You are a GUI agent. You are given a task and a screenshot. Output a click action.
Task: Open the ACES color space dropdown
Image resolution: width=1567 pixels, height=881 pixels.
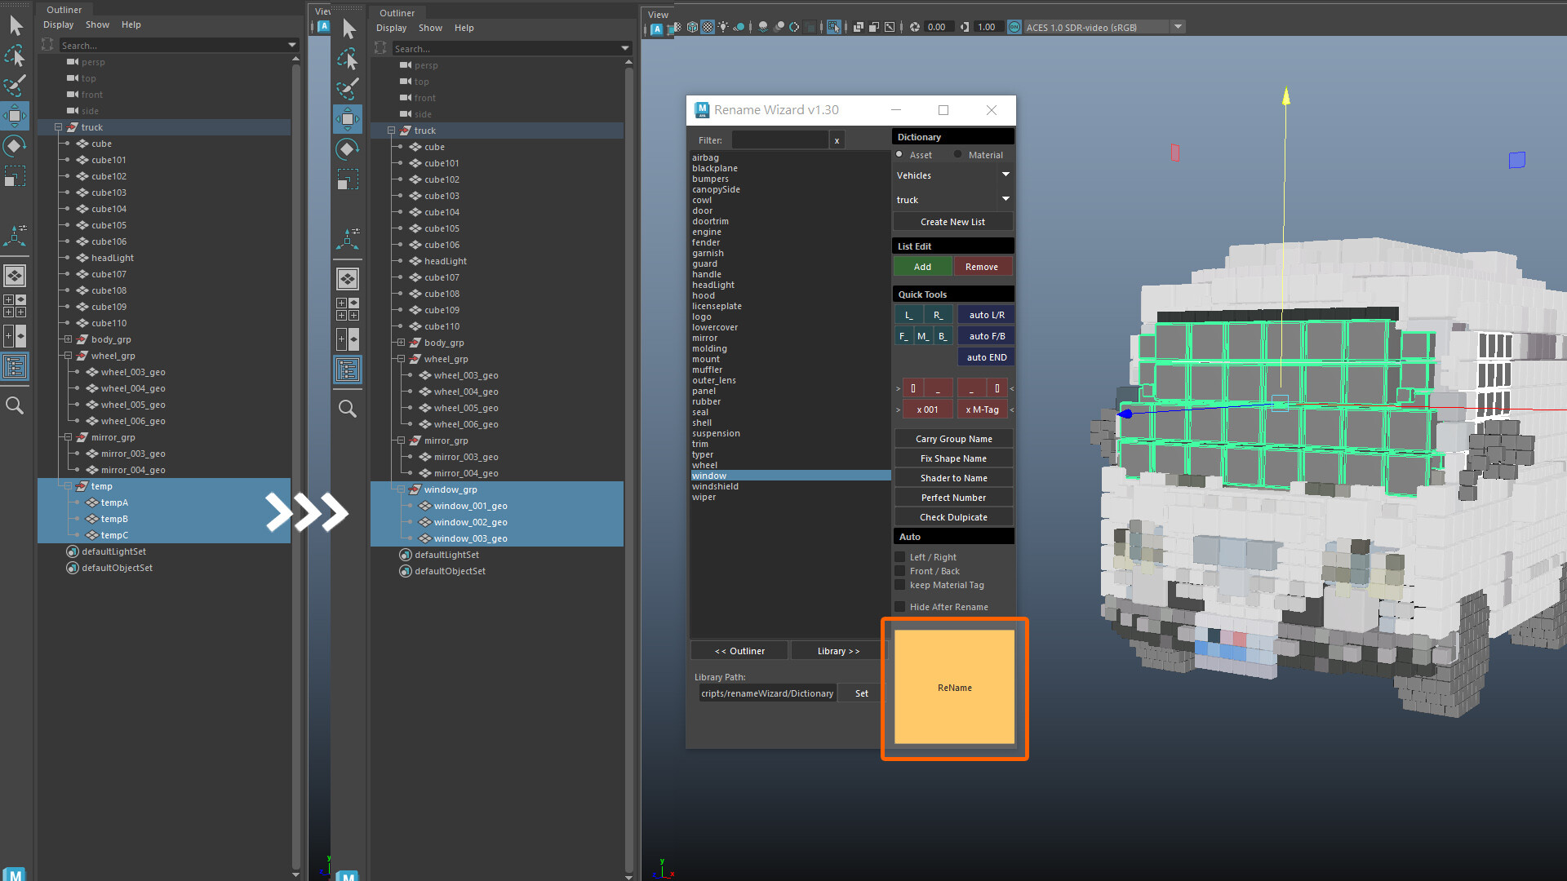pyautogui.click(x=1178, y=26)
